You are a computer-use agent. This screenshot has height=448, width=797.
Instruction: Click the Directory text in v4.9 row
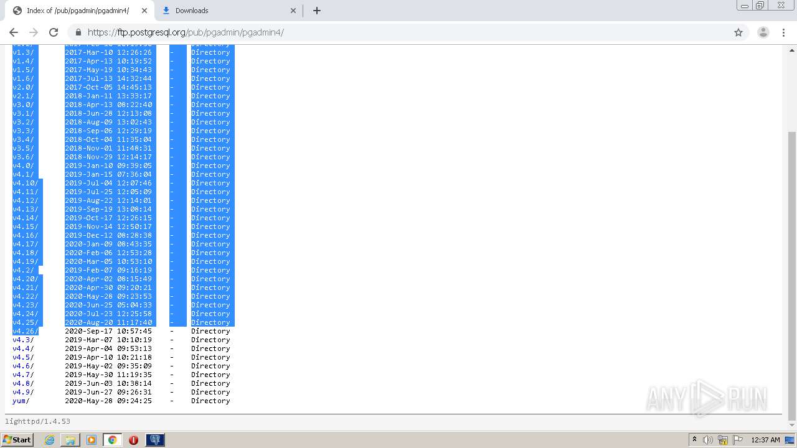point(210,392)
